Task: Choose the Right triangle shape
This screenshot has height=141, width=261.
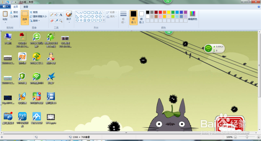Action: (x=77, y=16)
